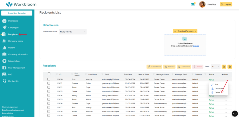
Task: Open actions ellipsis for Aisling Walsh row
Action: click(226, 96)
